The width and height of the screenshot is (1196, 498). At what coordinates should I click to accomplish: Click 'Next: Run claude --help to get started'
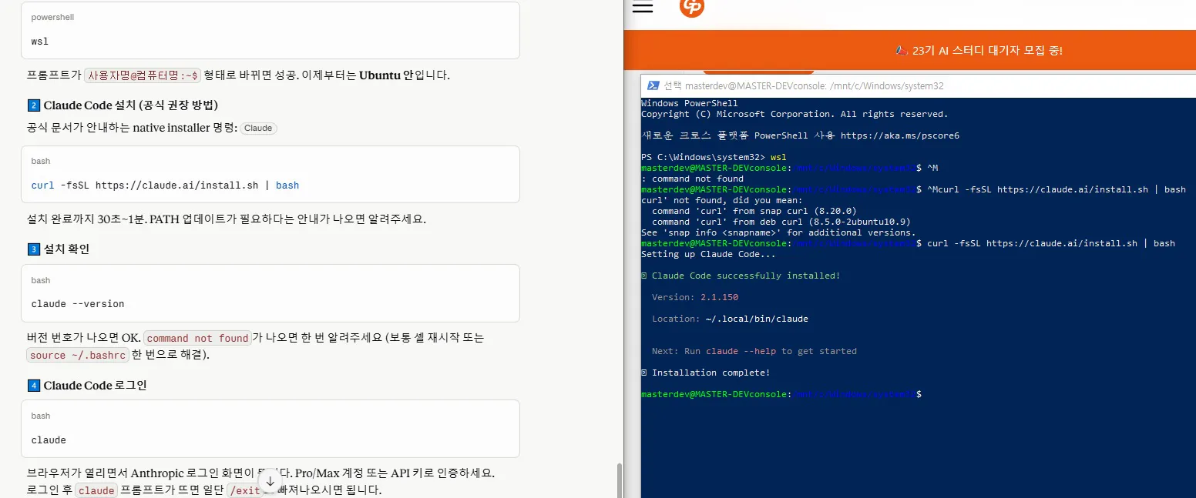coord(754,351)
